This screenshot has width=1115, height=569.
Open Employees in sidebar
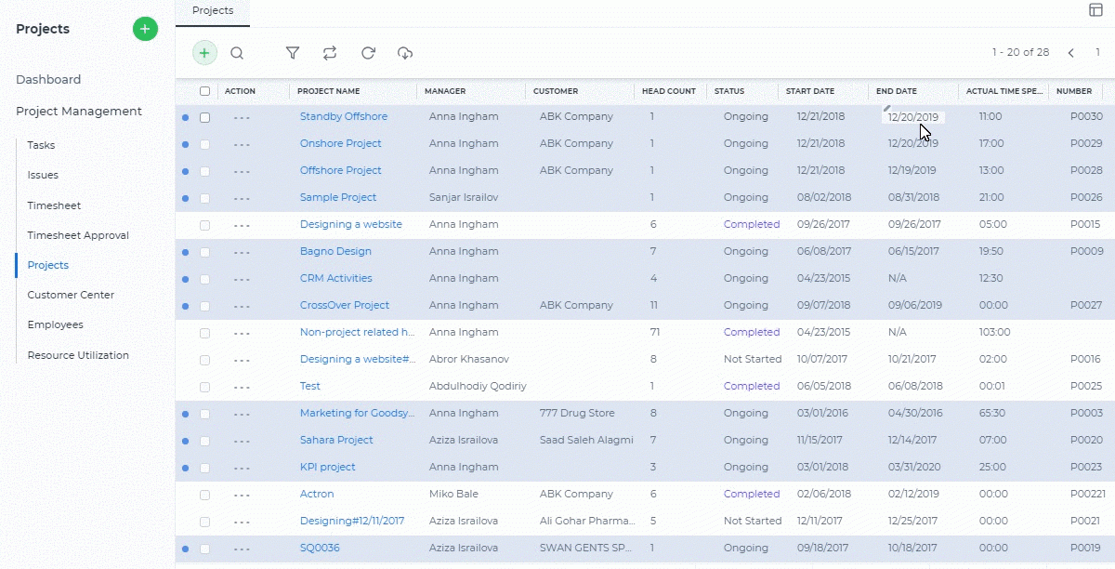coord(55,324)
